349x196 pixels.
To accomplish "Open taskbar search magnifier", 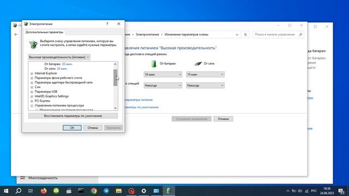I will [x=19, y=191].
